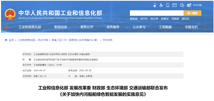Open the envelope mailbox icon
The height and width of the screenshot is (101, 214).
tap(175, 5)
